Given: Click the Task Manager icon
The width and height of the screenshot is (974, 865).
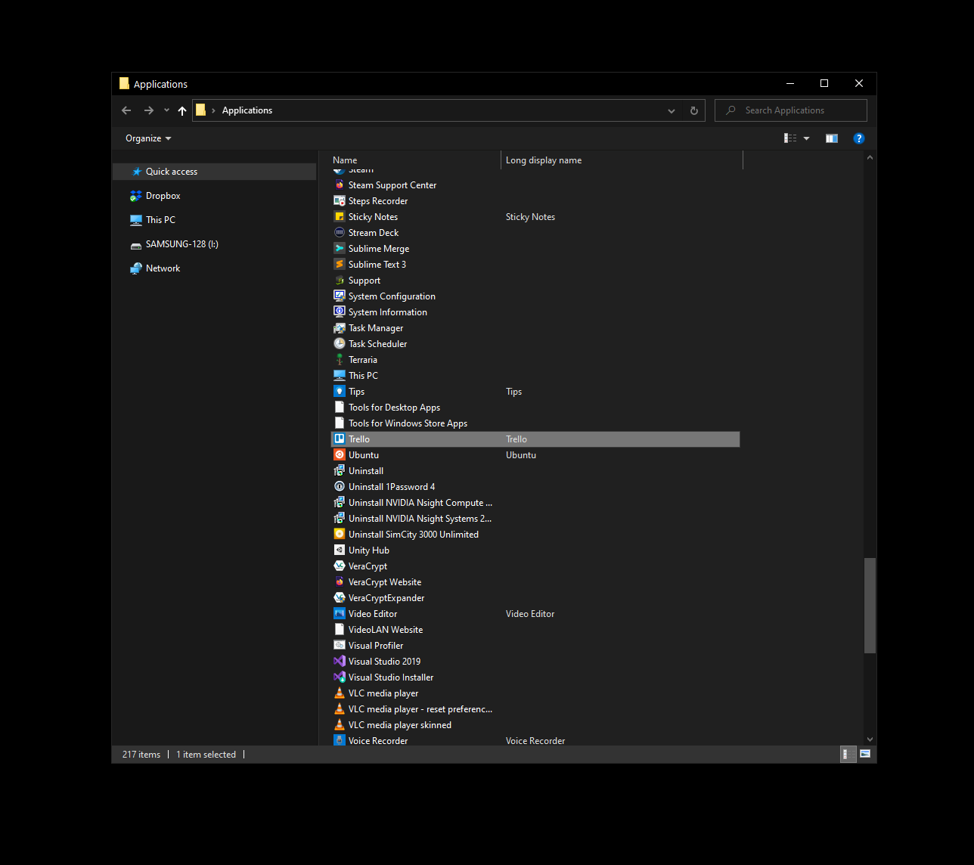Looking at the screenshot, I should (340, 328).
